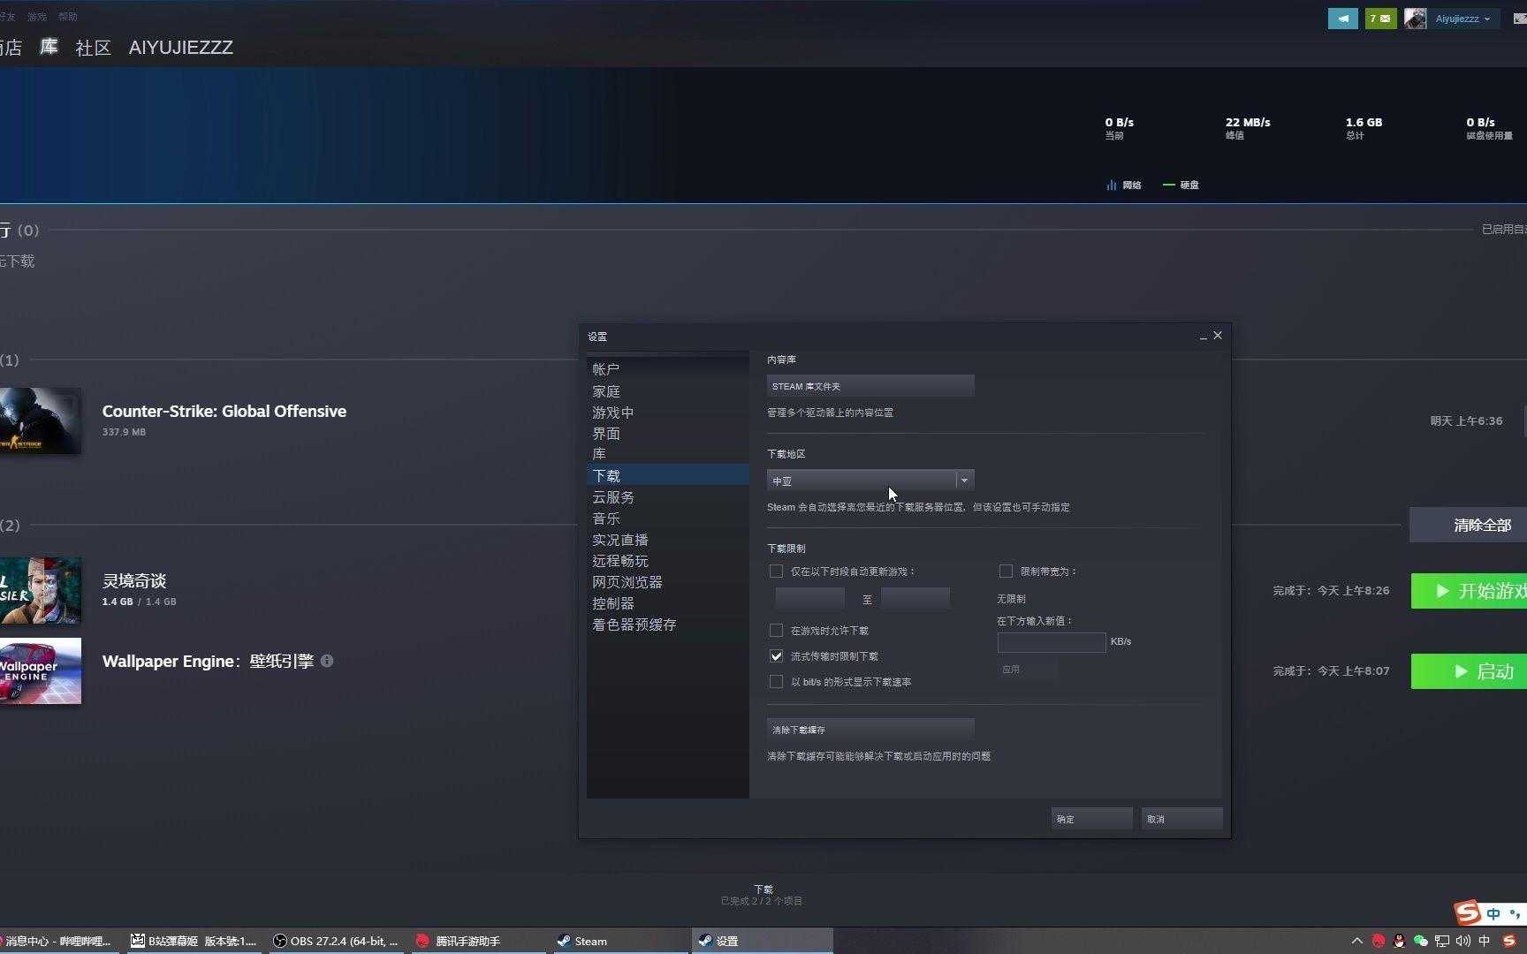Click the 应用 apply button
Image resolution: width=1527 pixels, height=954 pixels.
(1027, 670)
